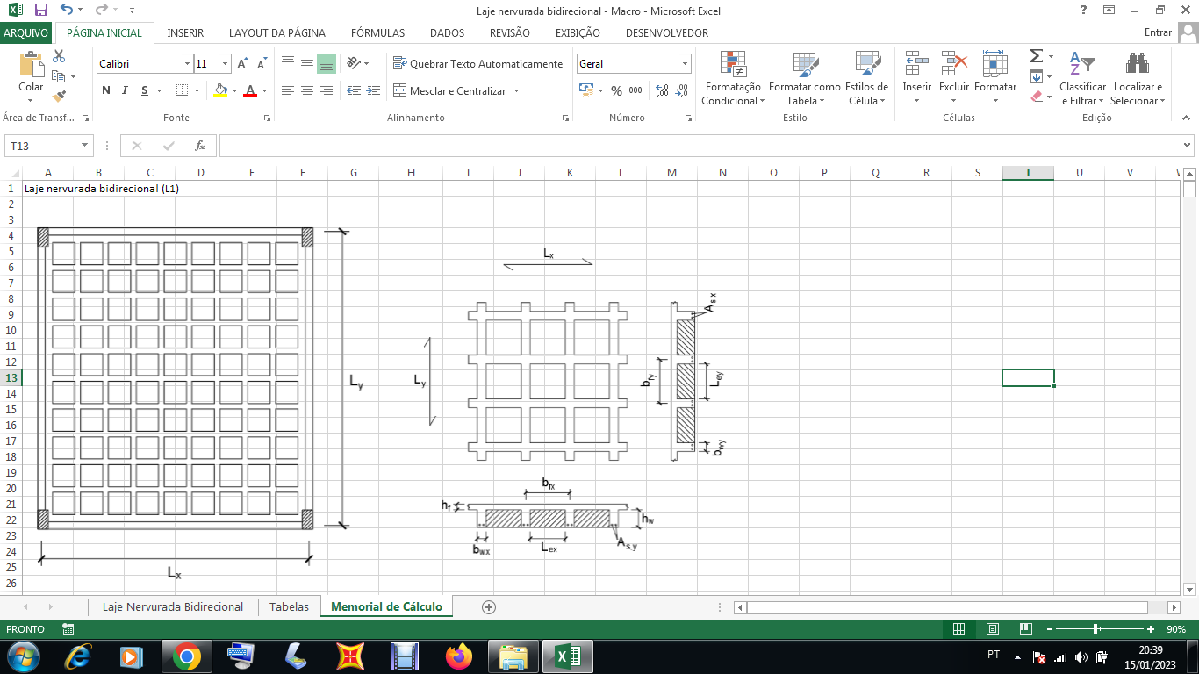1199x674 pixels.
Task: Select column T header
Action: click(x=1028, y=172)
